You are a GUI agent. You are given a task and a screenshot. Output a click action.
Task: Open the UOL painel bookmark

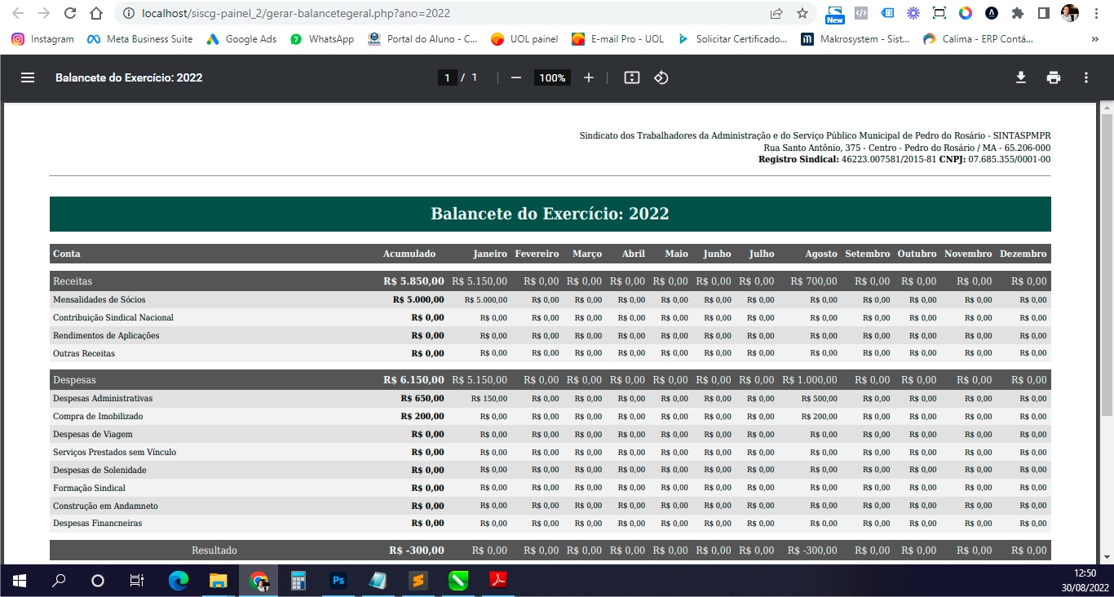(x=524, y=38)
